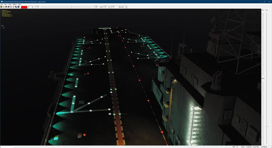Viewport: 272px width, 148px height.
Task: Open the Tools menu
Action: click(10, 4)
